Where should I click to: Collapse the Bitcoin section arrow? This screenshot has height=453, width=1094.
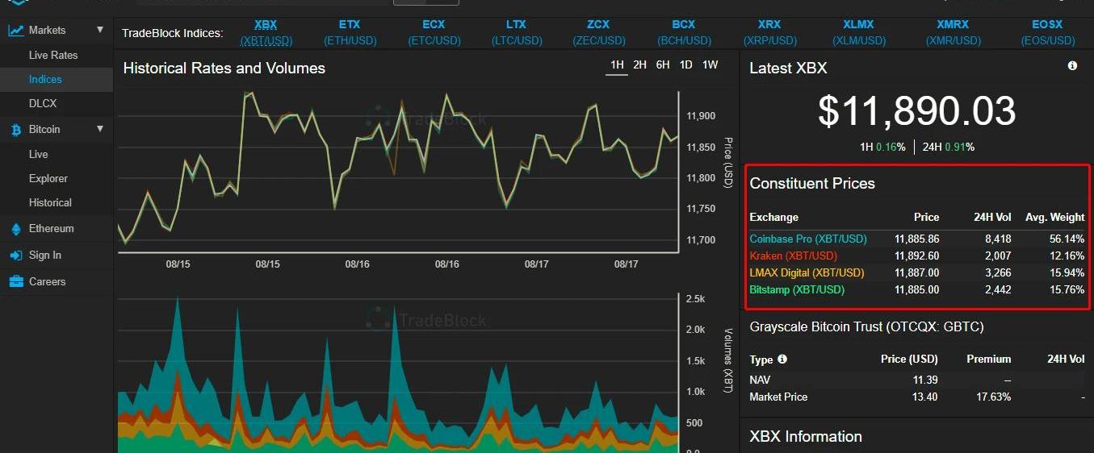point(100,129)
